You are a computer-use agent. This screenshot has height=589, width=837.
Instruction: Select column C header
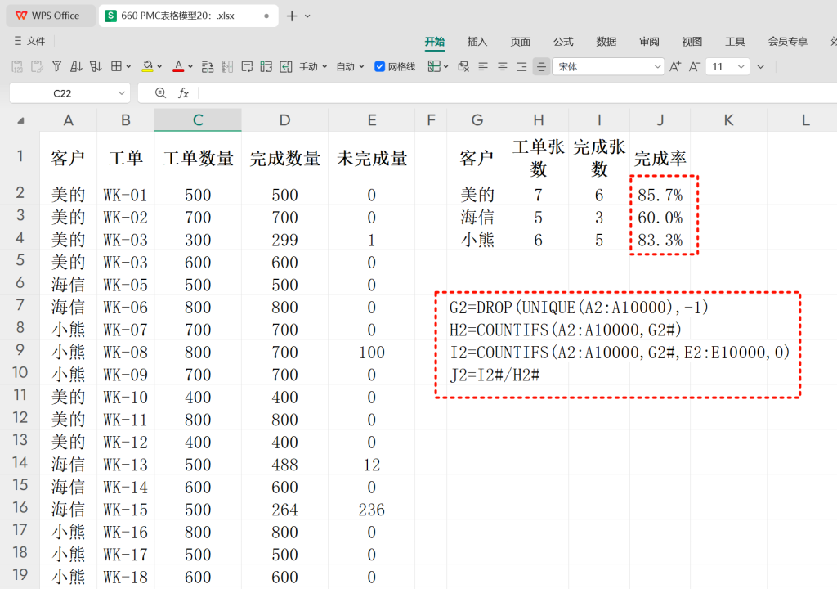tap(198, 120)
